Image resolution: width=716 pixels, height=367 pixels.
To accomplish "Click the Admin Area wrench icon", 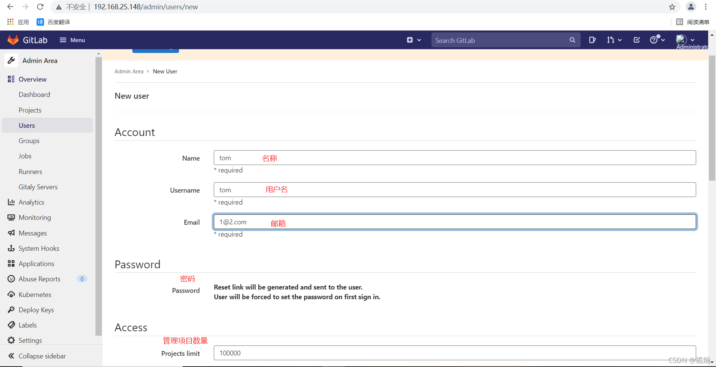I will coord(11,60).
